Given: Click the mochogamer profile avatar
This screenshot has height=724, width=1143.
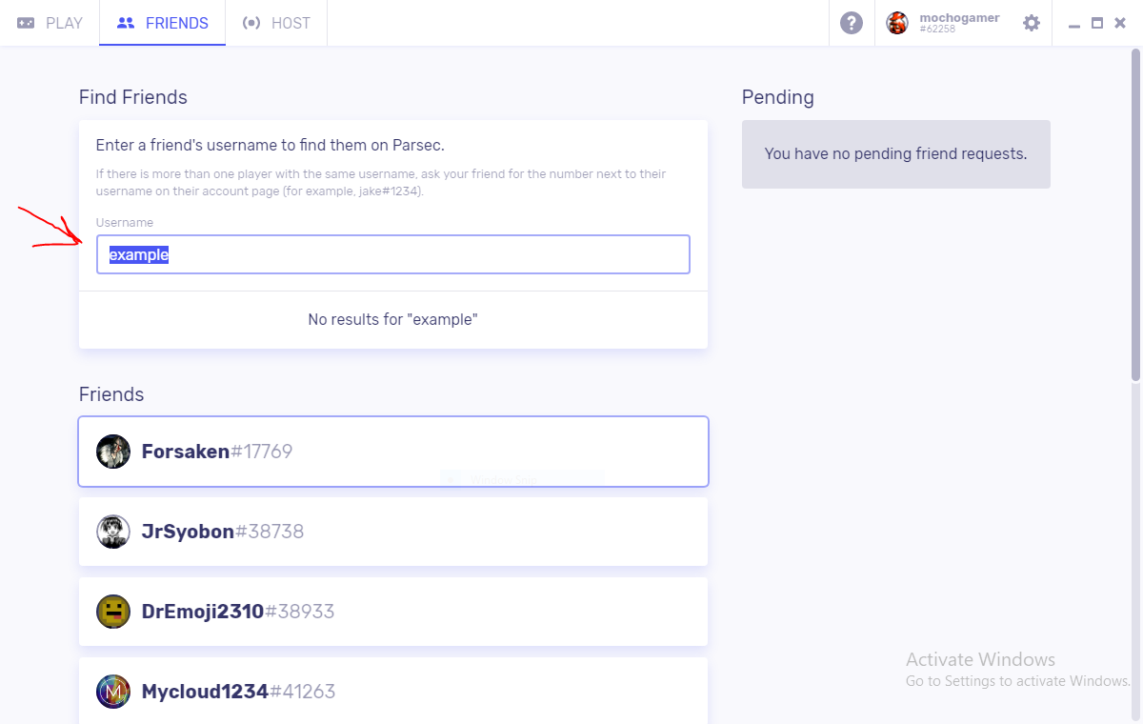Looking at the screenshot, I should point(897,23).
